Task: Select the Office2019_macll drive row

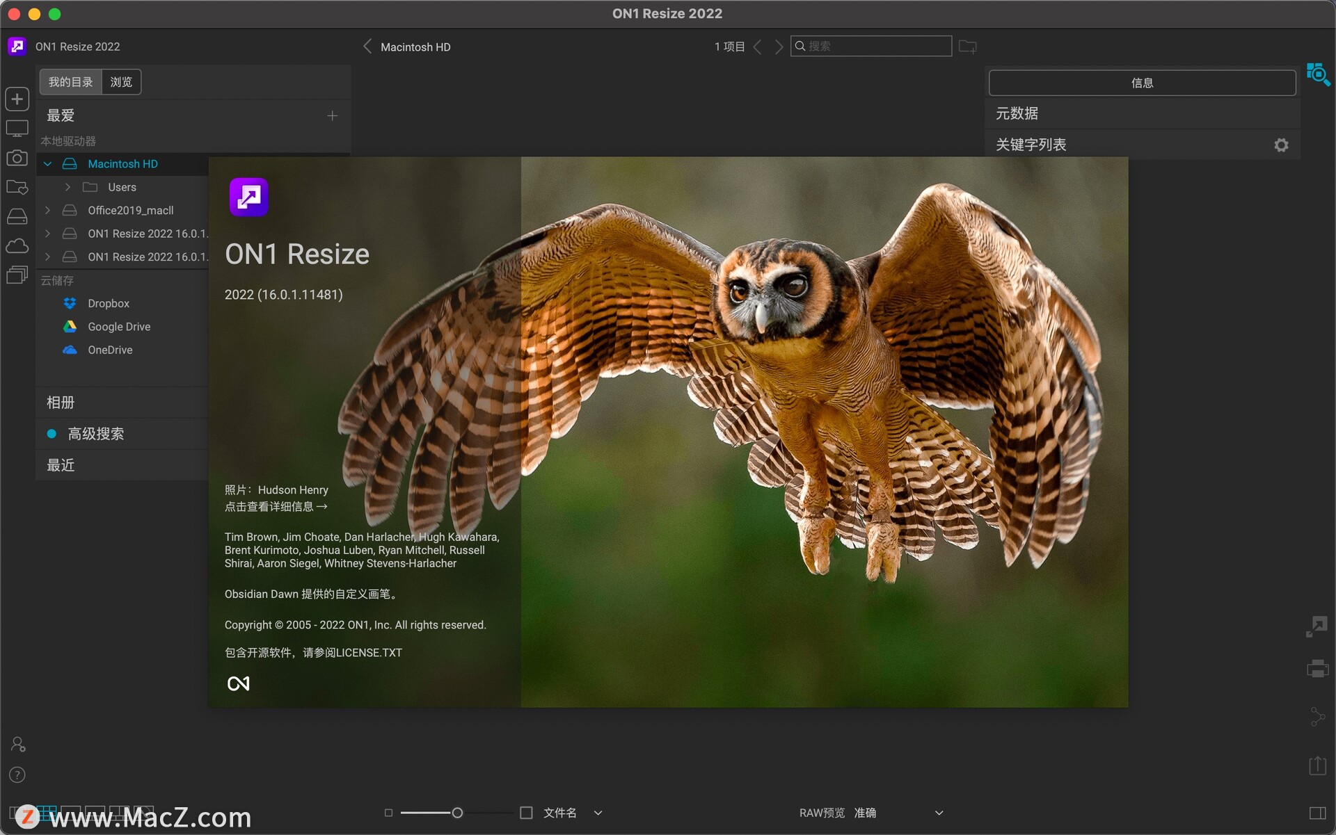Action: click(x=122, y=210)
